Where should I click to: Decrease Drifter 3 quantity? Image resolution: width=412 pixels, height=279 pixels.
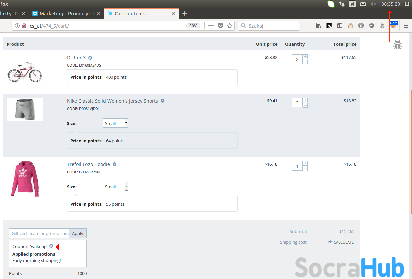(305, 62)
